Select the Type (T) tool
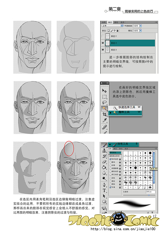Viewport: 167px width, 232px height. pos(104,190)
